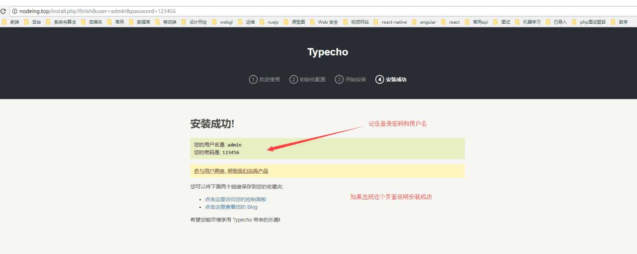Select step 2 初始化配置

[307, 80]
